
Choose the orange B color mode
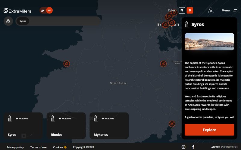tap(190, 10)
